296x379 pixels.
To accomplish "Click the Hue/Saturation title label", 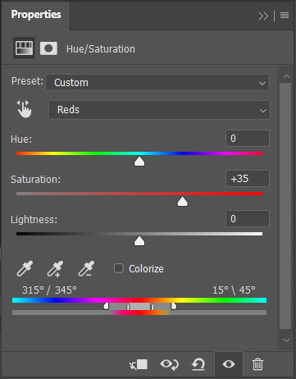I will tap(101, 49).
